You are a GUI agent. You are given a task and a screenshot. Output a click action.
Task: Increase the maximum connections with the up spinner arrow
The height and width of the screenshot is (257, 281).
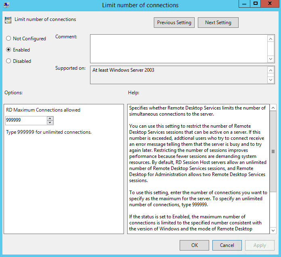pos(50,118)
